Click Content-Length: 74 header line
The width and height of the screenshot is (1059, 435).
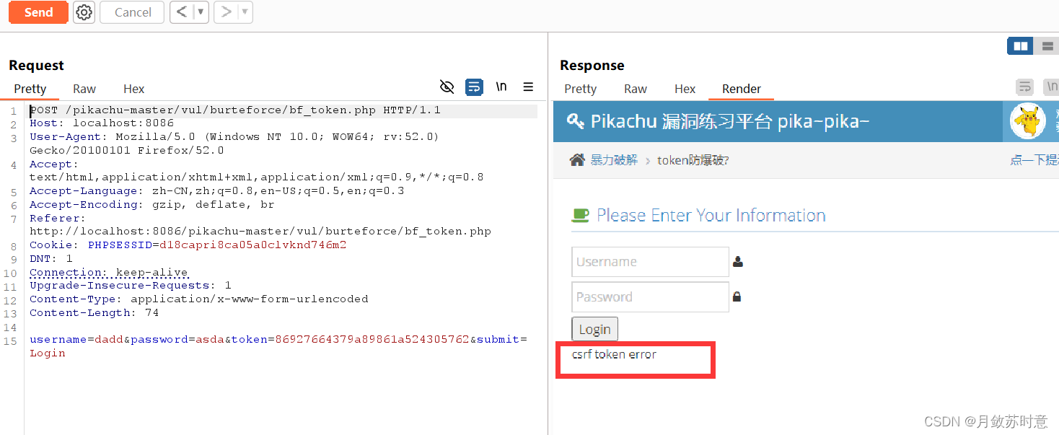pyautogui.click(x=94, y=312)
